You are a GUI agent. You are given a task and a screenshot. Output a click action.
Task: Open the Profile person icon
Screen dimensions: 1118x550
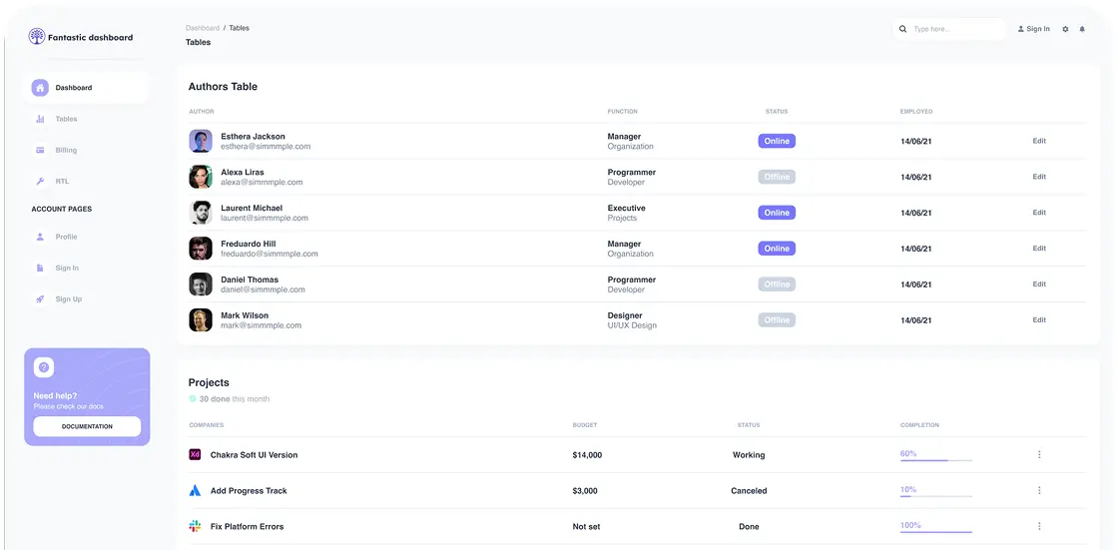pos(40,238)
